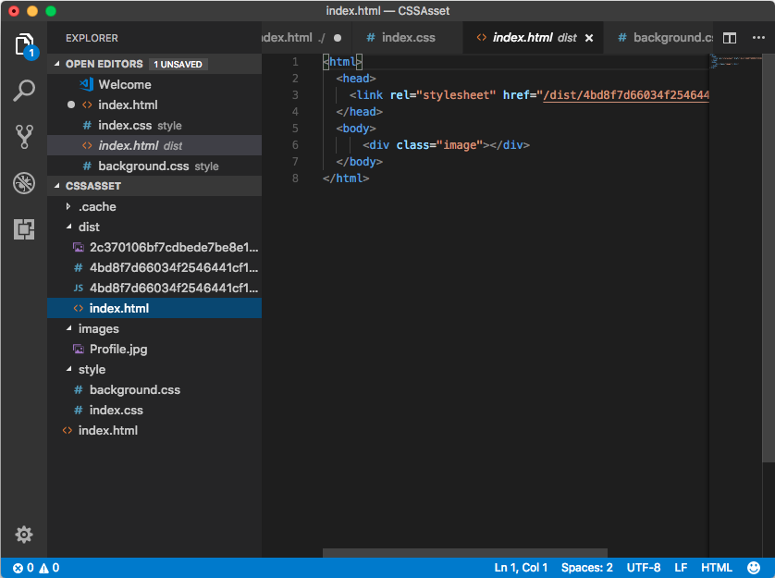Open the Search view in activity bar
The height and width of the screenshot is (578, 775).
(x=24, y=91)
